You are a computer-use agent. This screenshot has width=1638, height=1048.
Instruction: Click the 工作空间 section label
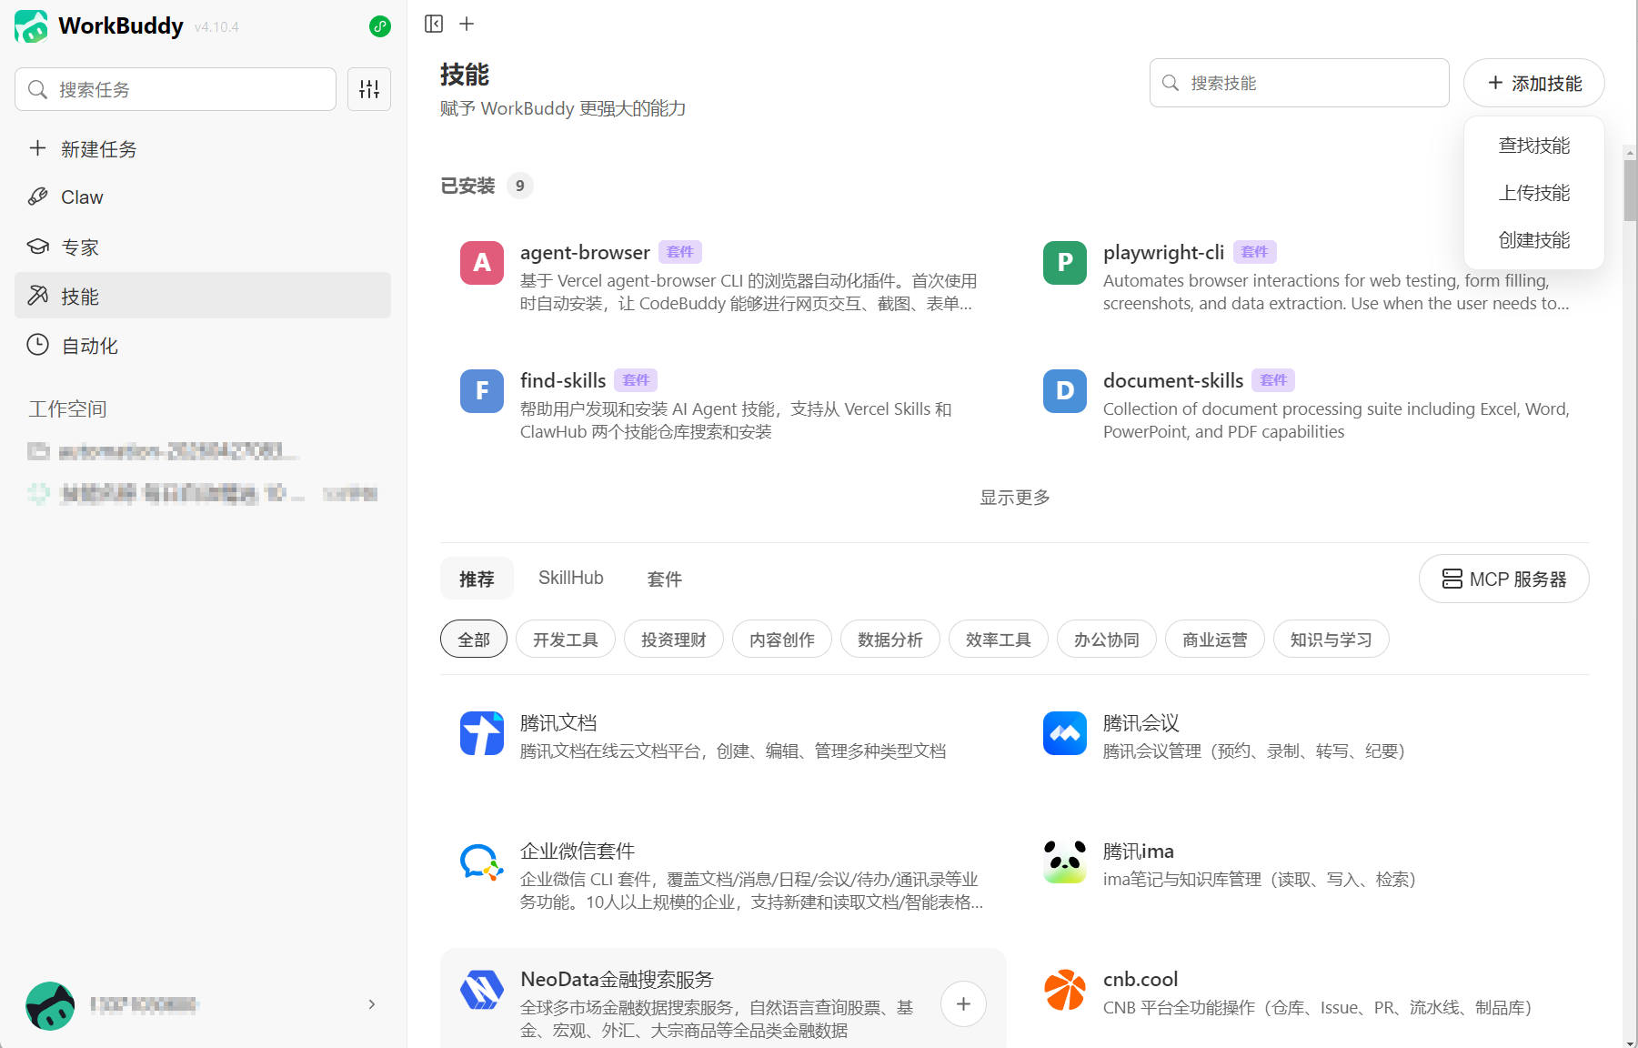tap(67, 409)
